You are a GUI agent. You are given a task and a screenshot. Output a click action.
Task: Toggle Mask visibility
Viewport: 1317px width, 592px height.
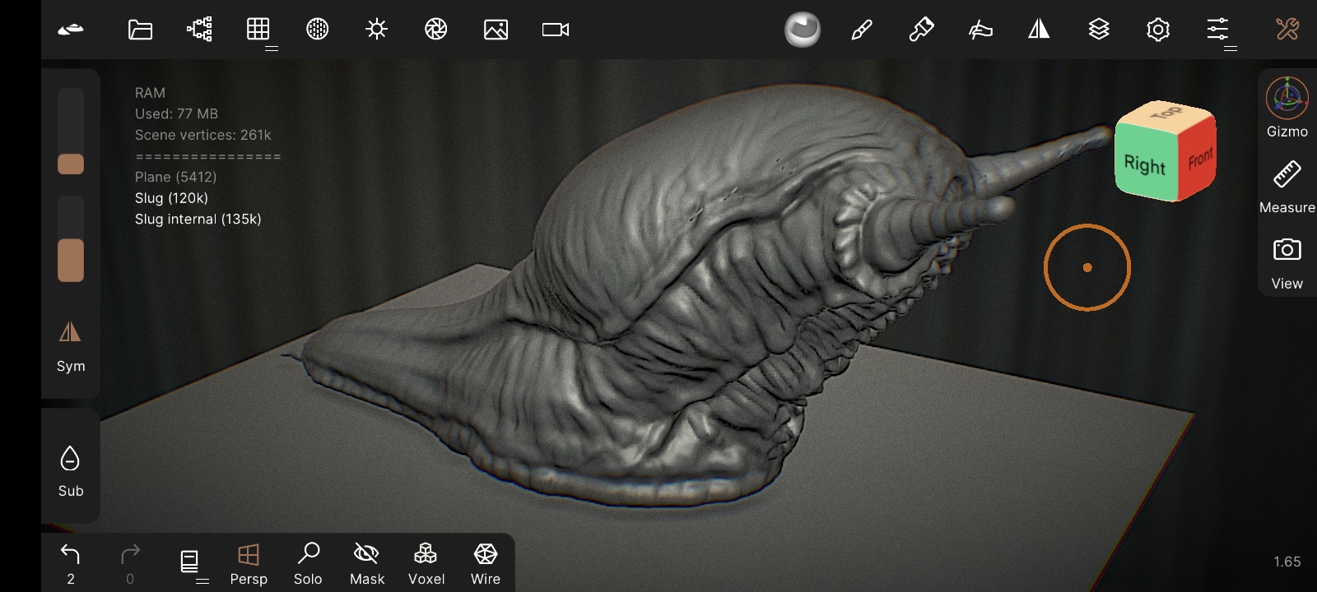click(367, 564)
